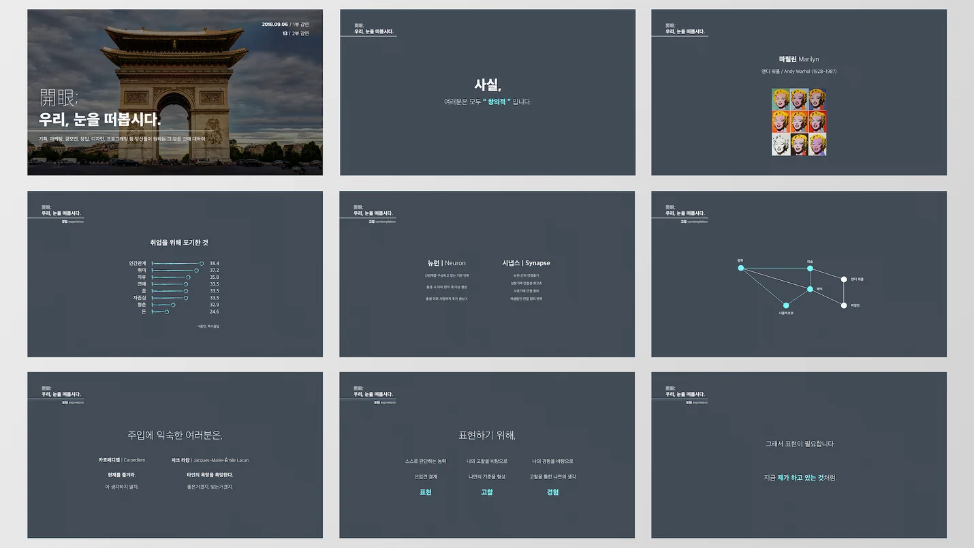Viewport: 974px width, 548px height.
Task: Click the 38.4 value in the chart
Action: click(215, 263)
